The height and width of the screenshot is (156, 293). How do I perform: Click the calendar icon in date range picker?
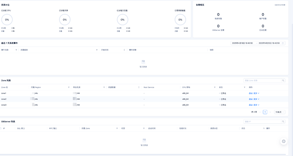(x=283, y=43)
